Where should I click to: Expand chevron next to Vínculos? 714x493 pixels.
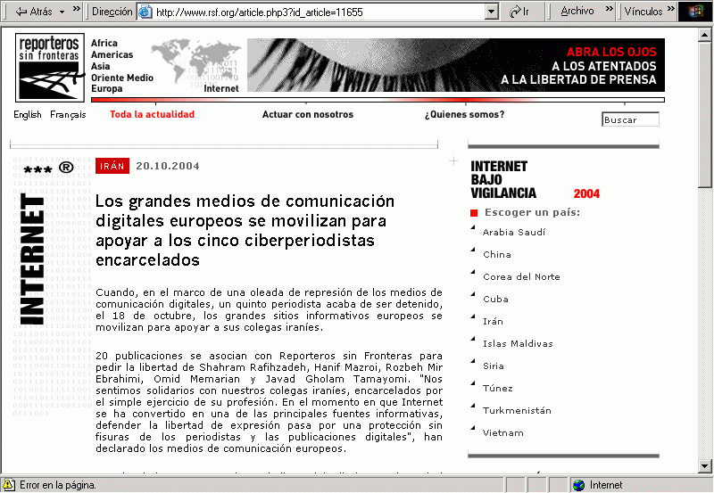tap(671, 9)
